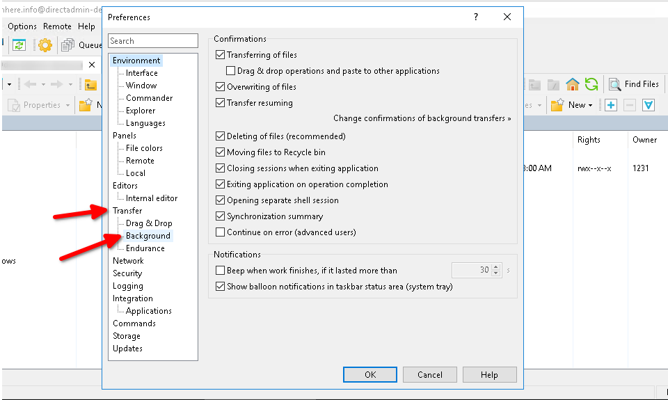Enable Beep when work finishes checkbox
The height and width of the screenshot is (400, 668).
pos(221,271)
